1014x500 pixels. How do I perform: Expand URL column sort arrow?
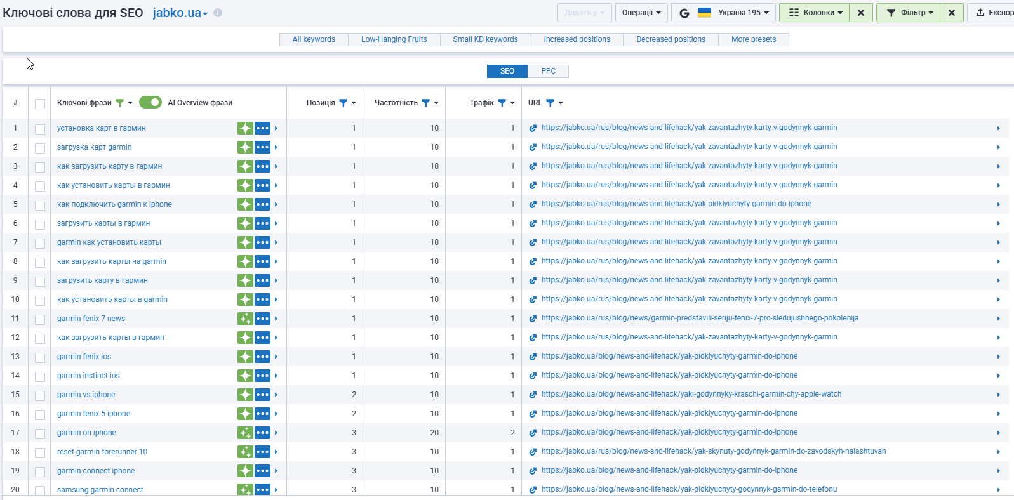[561, 103]
